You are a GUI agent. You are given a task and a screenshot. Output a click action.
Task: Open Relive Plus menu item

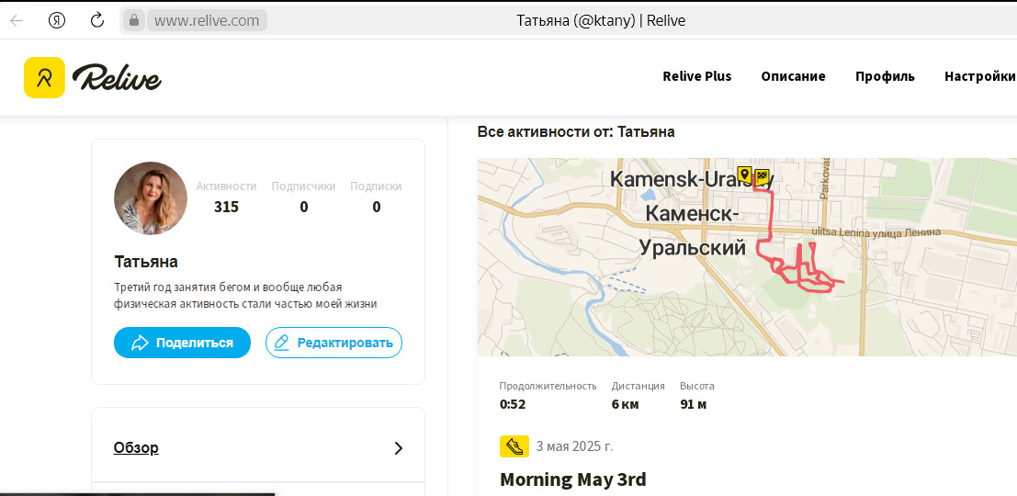click(696, 76)
